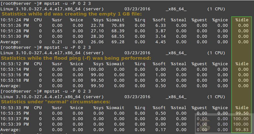This screenshot has height=134, width=254.
Task: Click the 99.50 idle value at 10:53:35
Action: pyautogui.click(x=242, y=113)
